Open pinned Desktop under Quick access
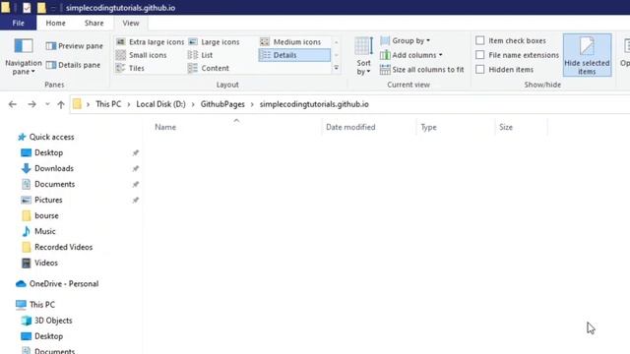630x354 pixels. (x=41, y=152)
